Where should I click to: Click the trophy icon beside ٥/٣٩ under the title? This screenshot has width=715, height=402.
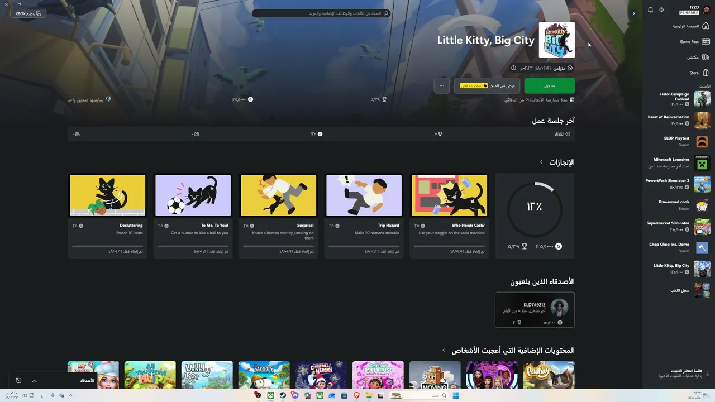point(384,99)
